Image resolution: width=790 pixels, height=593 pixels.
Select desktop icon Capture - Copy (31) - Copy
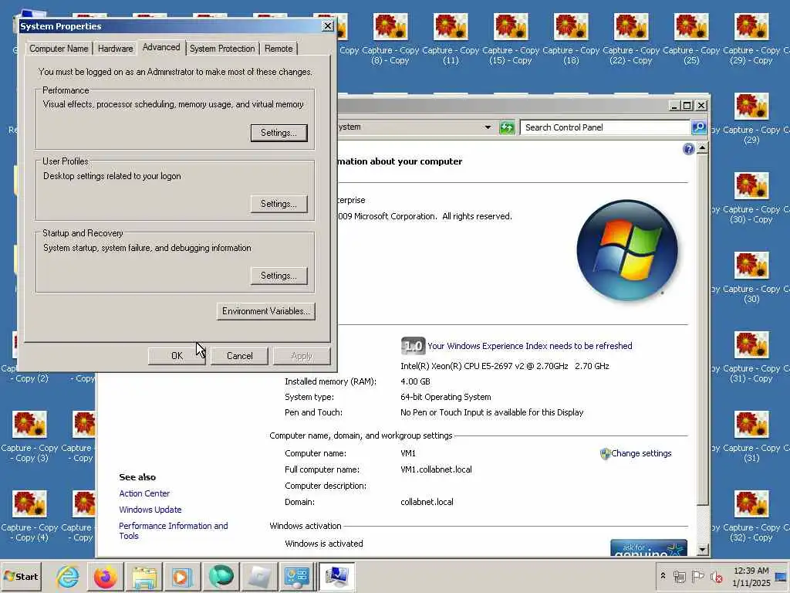tap(751, 357)
